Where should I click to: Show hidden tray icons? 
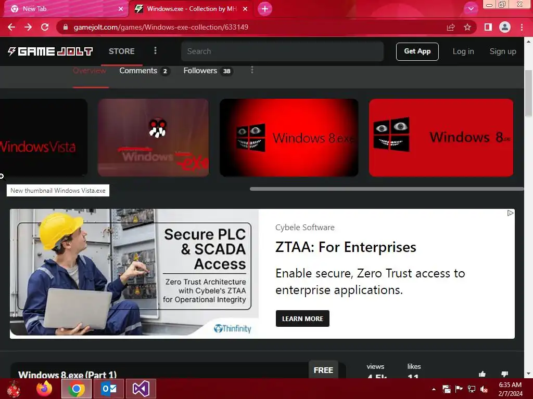click(434, 389)
